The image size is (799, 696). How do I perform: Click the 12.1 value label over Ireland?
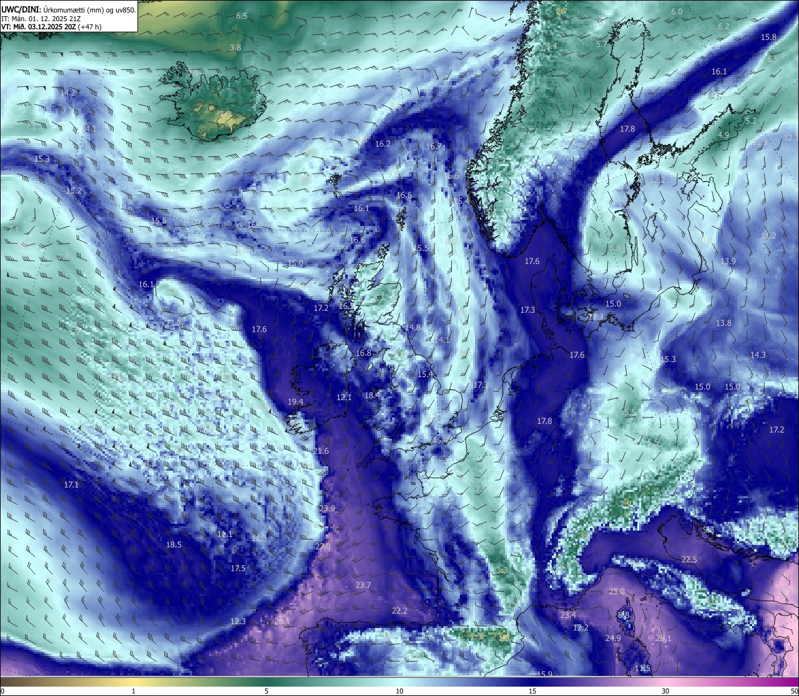coord(344,397)
